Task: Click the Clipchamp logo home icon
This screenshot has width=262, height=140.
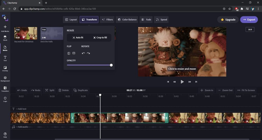Action: click(x=5, y=18)
